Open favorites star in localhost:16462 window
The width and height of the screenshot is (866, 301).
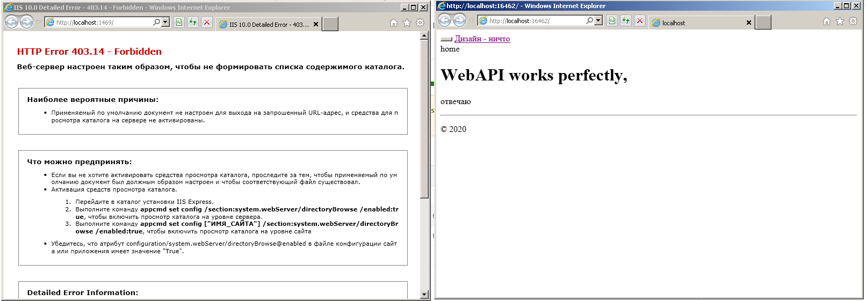pos(840,21)
